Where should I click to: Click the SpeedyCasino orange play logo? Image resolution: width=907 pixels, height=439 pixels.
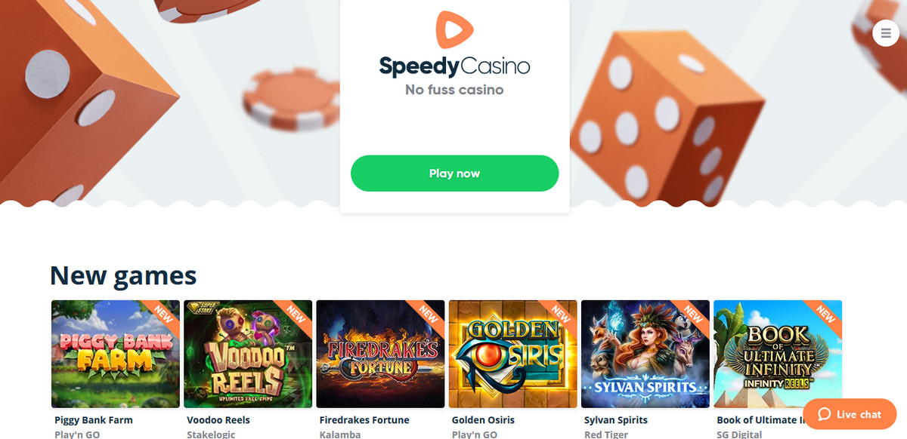pyautogui.click(x=454, y=29)
